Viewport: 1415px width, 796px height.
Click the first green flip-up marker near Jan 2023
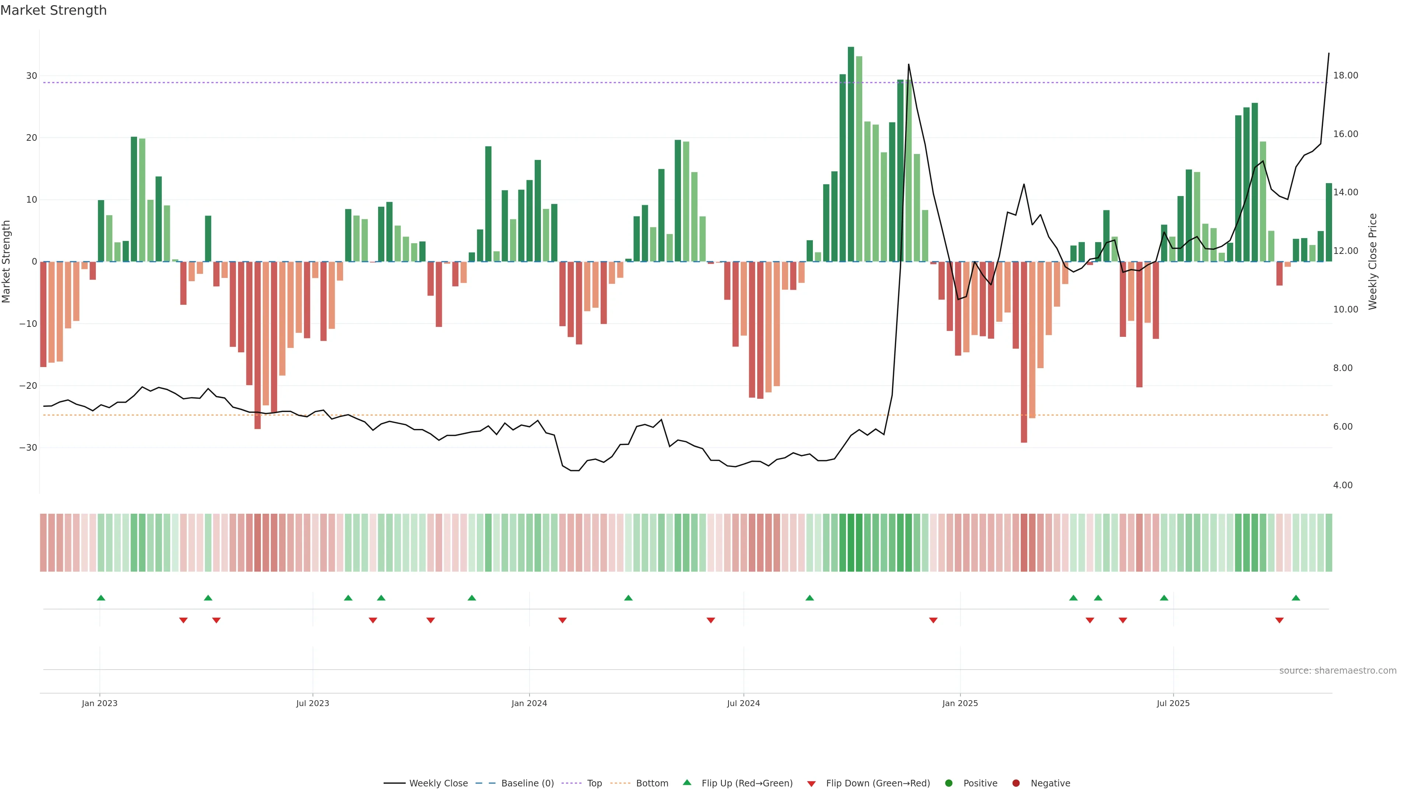point(101,598)
